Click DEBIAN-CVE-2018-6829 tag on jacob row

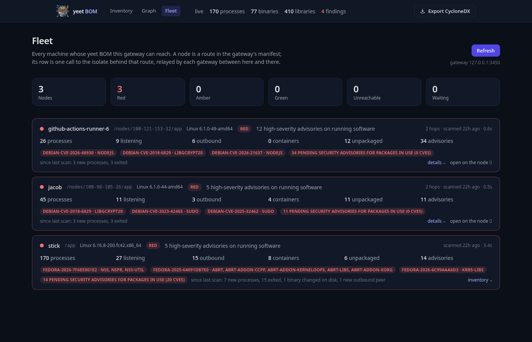[83, 211]
